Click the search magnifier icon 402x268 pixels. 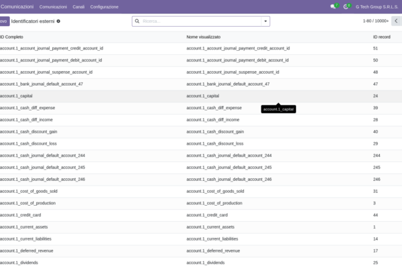[137, 21]
